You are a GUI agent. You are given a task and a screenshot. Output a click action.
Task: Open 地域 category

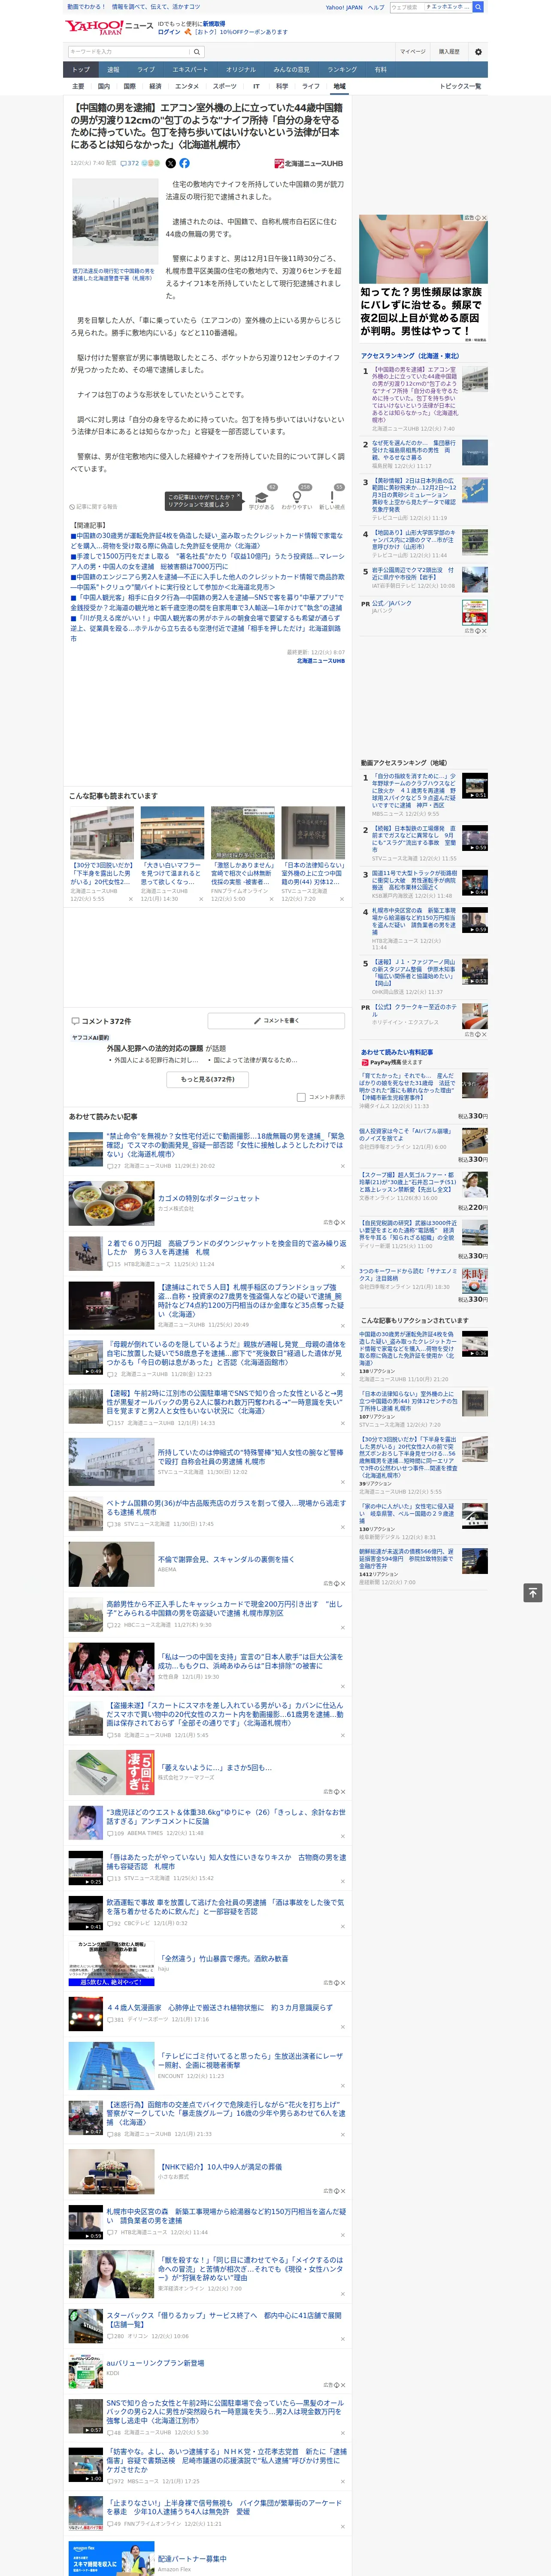340,86
